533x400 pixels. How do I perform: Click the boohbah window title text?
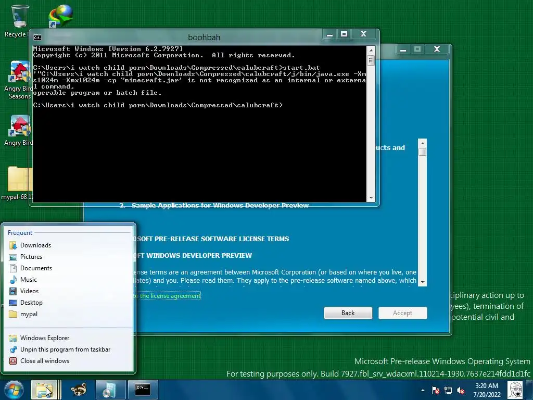[x=204, y=37]
